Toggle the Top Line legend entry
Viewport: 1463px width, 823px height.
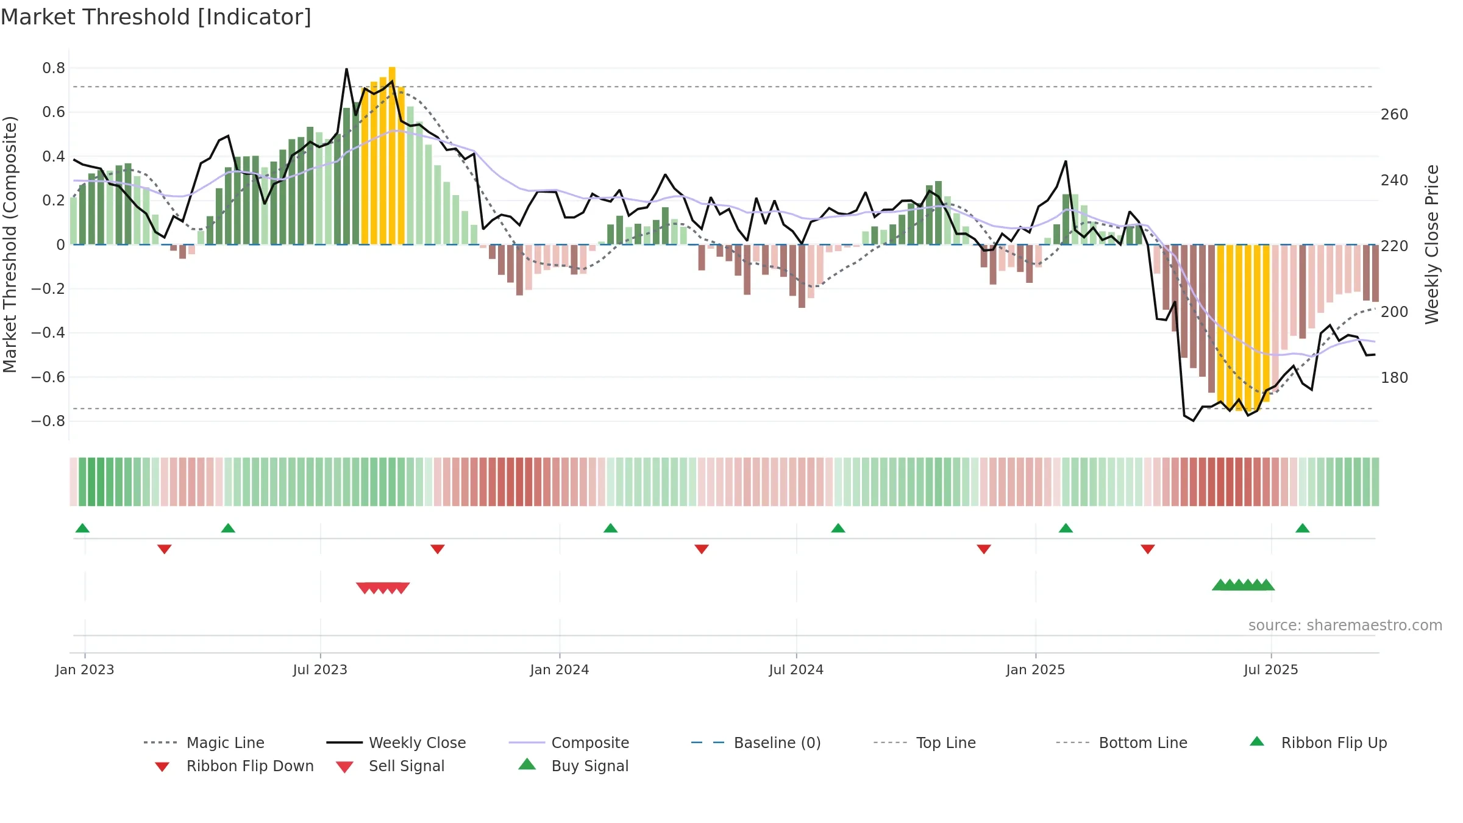[x=925, y=743]
